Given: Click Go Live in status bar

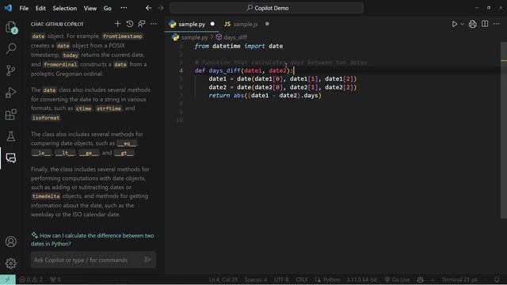Looking at the screenshot, I should [398, 279].
